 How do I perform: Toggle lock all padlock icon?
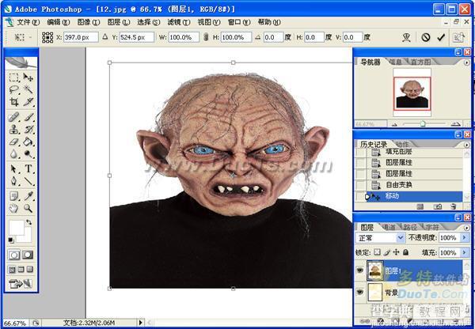click(406, 252)
